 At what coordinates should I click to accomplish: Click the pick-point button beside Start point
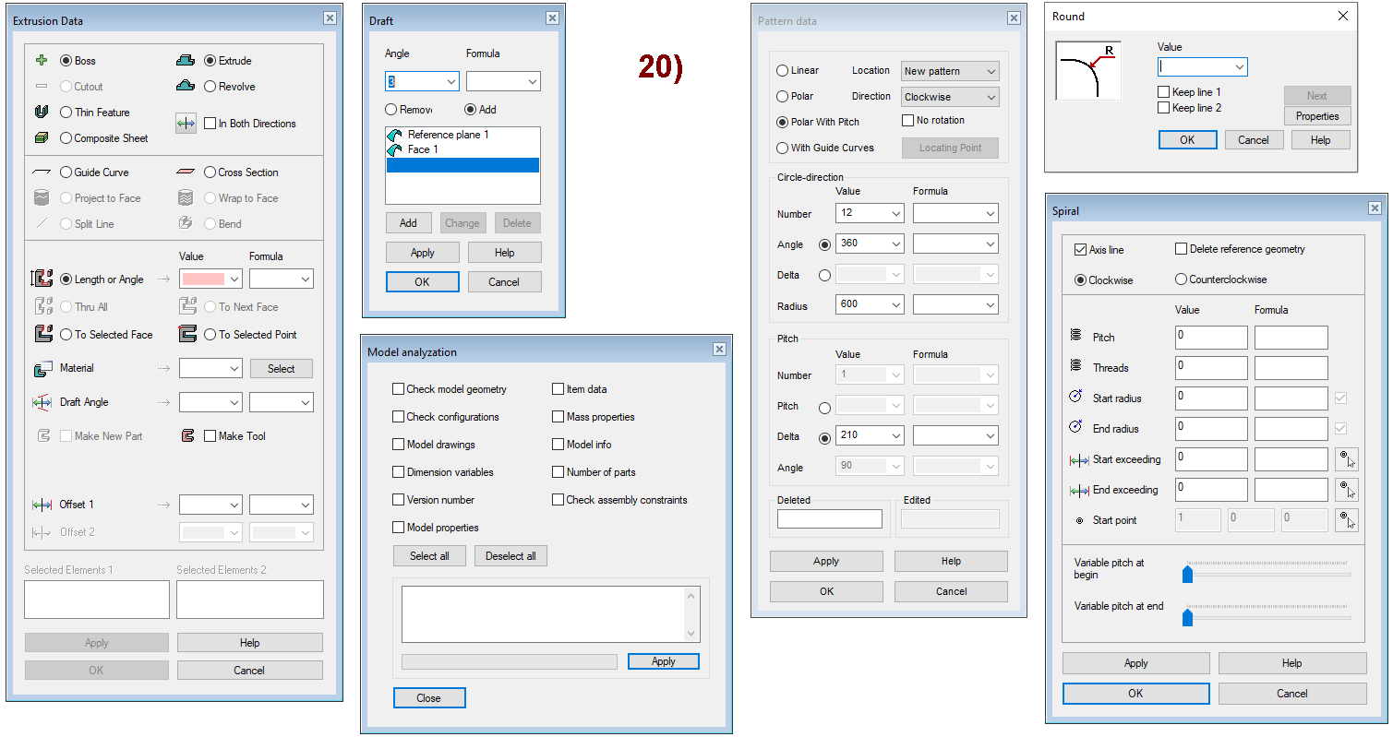1347,520
